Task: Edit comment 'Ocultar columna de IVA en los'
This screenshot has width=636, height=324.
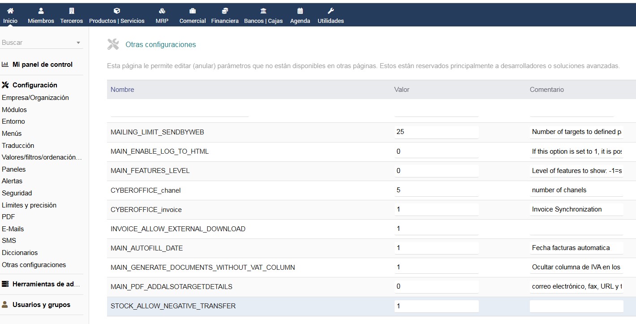Action: 576,267
